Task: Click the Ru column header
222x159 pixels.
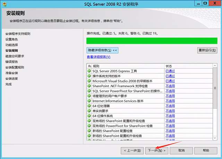Action: [x=89, y=66]
